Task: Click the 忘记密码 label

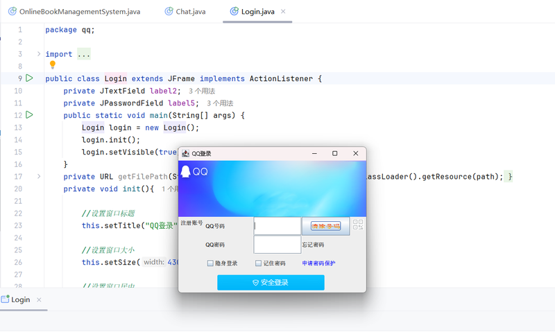Action: [313, 245]
